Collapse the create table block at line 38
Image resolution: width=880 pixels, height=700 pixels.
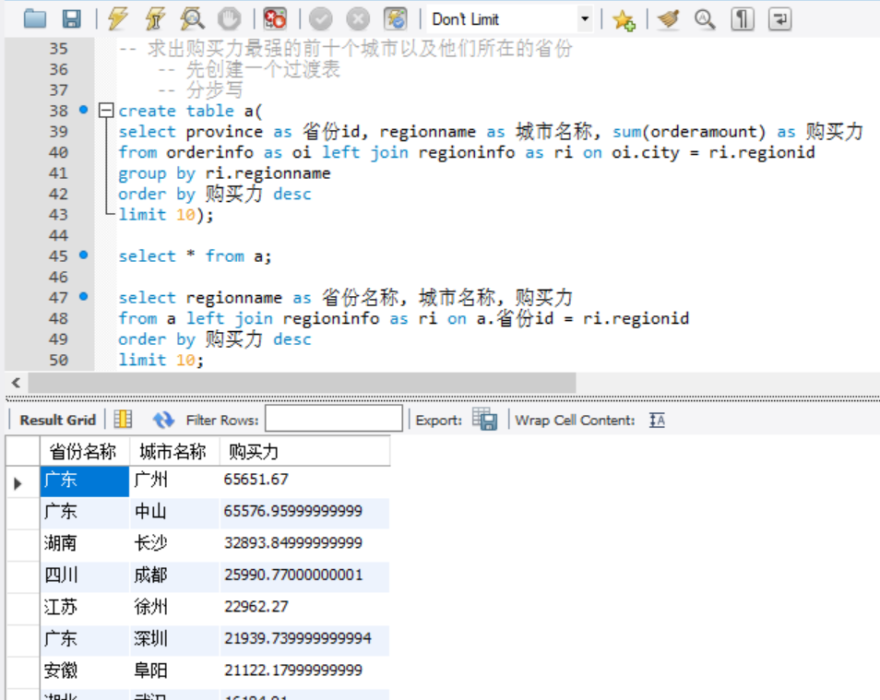[106, 110]
